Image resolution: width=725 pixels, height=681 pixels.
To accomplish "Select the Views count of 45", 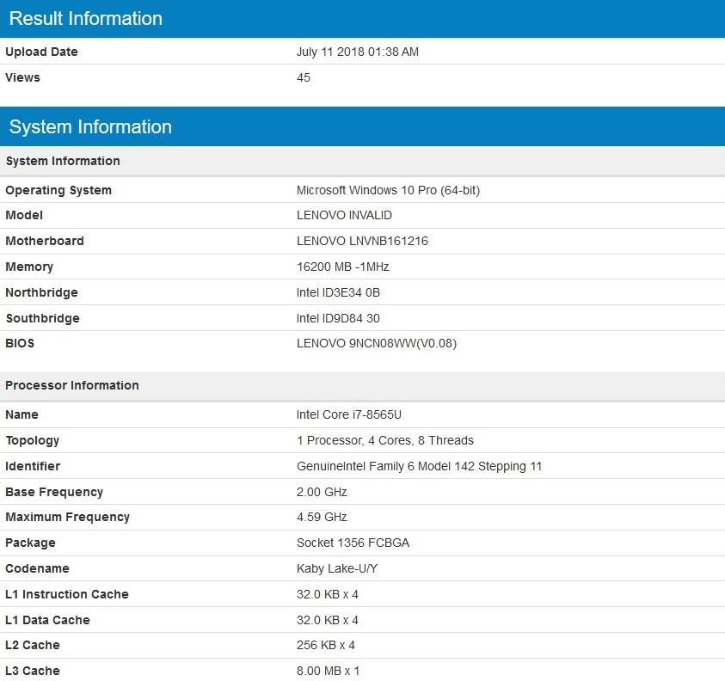I will point(302,77).
